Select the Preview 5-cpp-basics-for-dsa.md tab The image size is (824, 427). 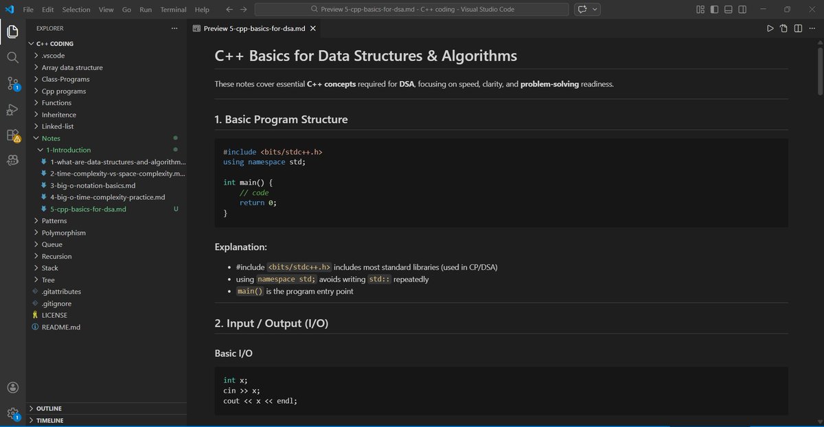[253, 29]
